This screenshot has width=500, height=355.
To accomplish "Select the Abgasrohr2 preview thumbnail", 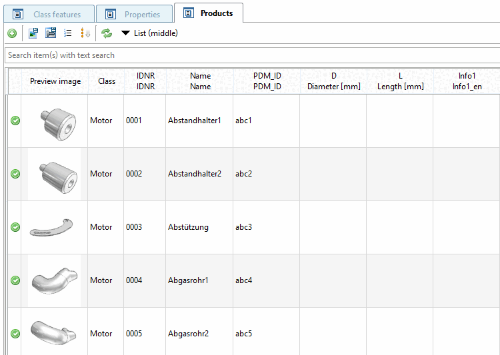I will (x=53, y=332).
